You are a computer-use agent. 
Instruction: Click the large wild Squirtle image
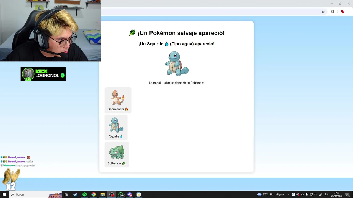(176, 64)
